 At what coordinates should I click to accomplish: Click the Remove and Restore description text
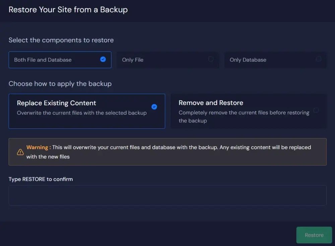244,117
